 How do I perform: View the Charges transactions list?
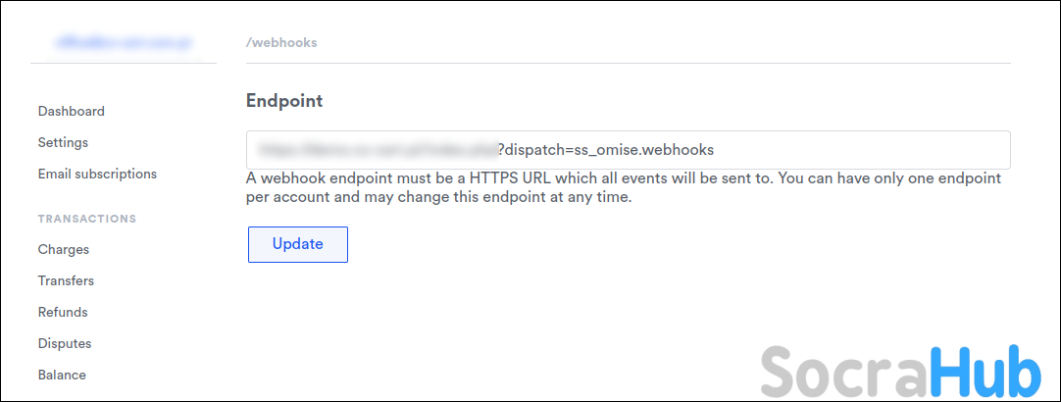(63, 250)
